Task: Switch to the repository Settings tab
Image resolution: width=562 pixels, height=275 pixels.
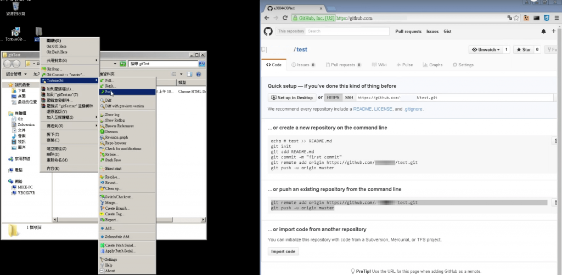Action: (463, 65)
